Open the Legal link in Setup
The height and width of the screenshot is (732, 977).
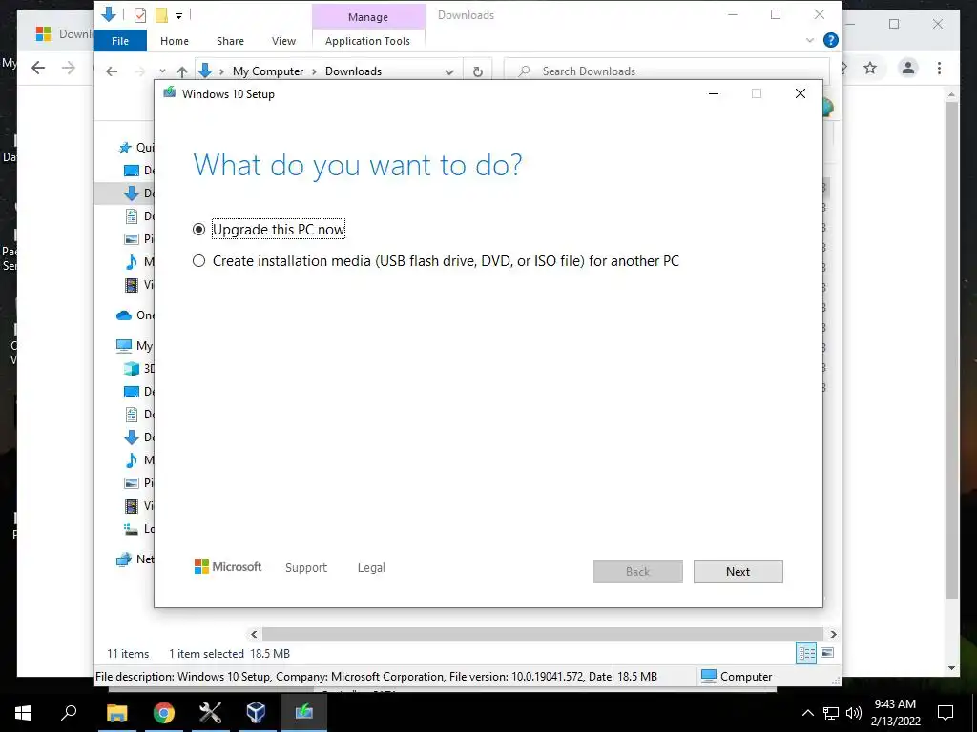[x=371, y=568]
